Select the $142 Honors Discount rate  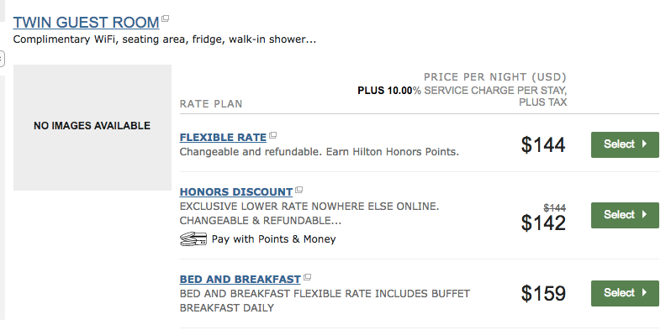tap(625, 215)
